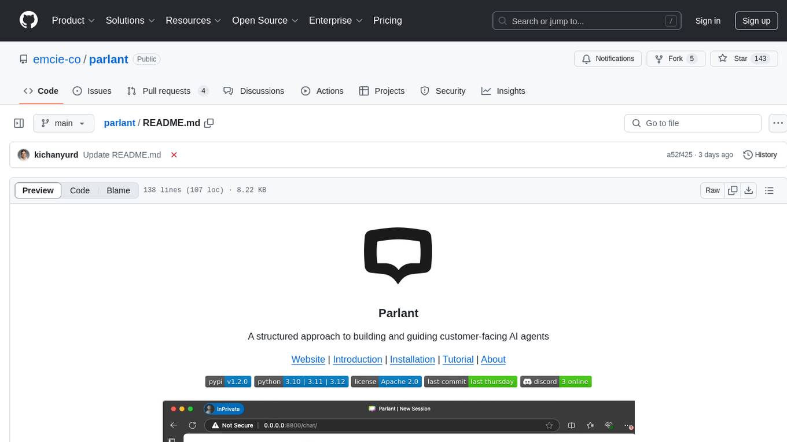Switch to Blame view
The width and height of the screenshot is (787, 442).
coord(118,190)
